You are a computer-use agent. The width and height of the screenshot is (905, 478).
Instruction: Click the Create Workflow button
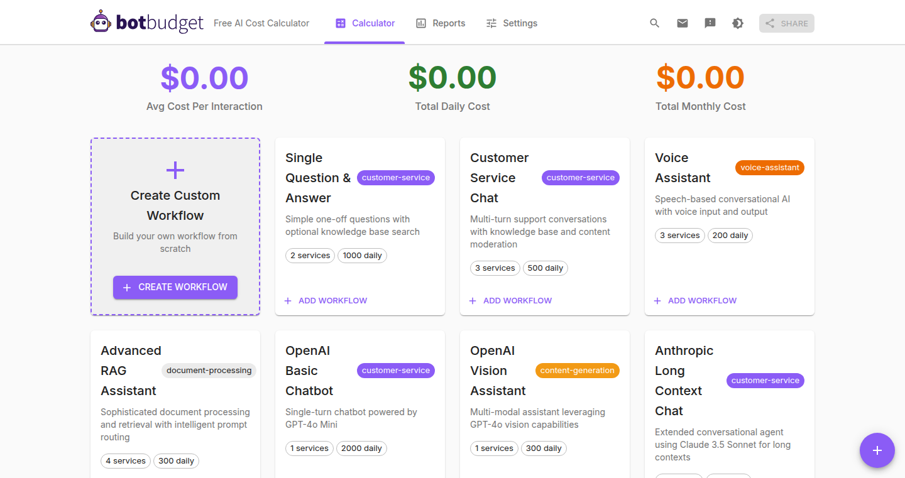(175, 287)
